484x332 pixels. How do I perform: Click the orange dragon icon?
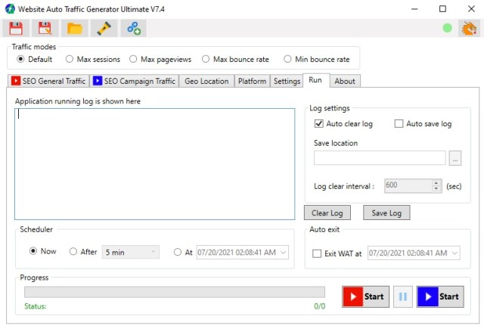469,29
